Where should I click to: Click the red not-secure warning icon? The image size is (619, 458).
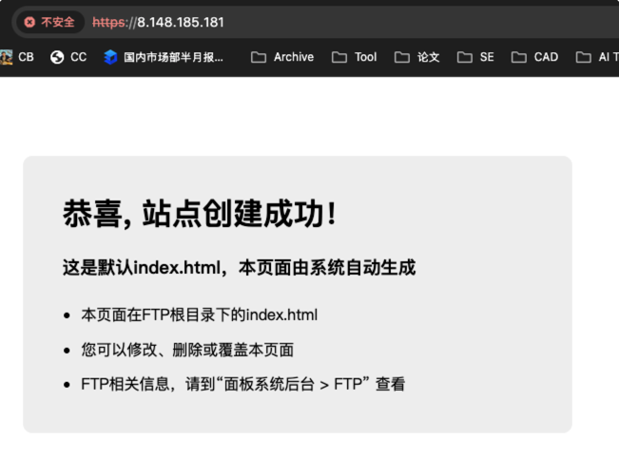[x=29, y=22]
